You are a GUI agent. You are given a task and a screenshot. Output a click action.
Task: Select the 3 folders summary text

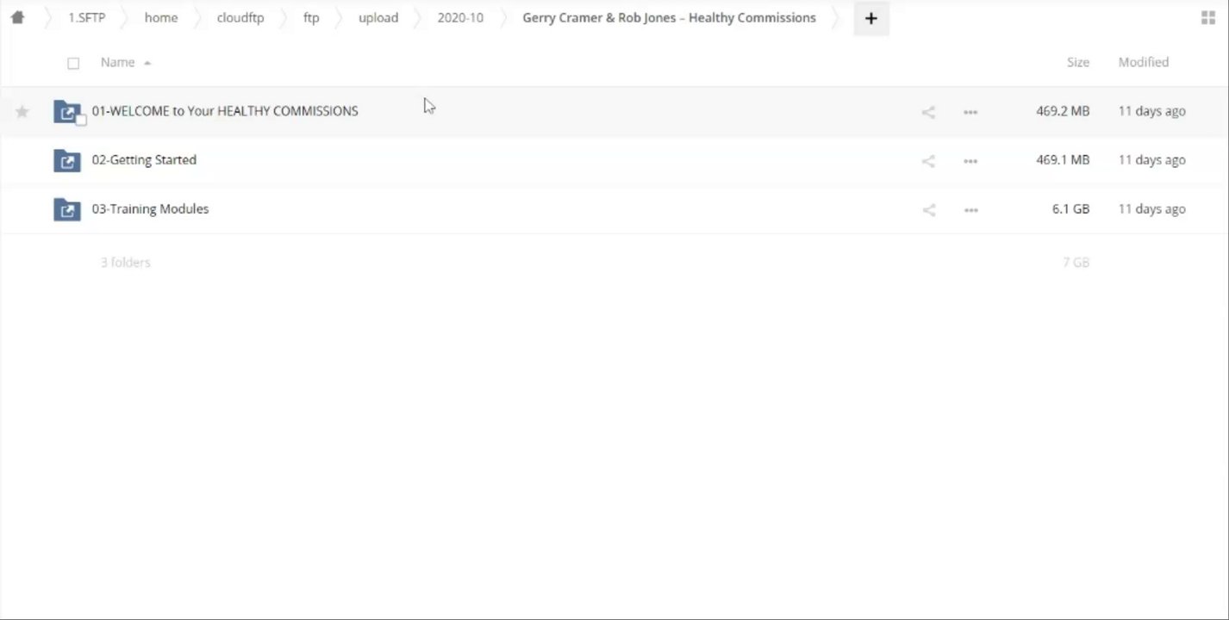125,263
